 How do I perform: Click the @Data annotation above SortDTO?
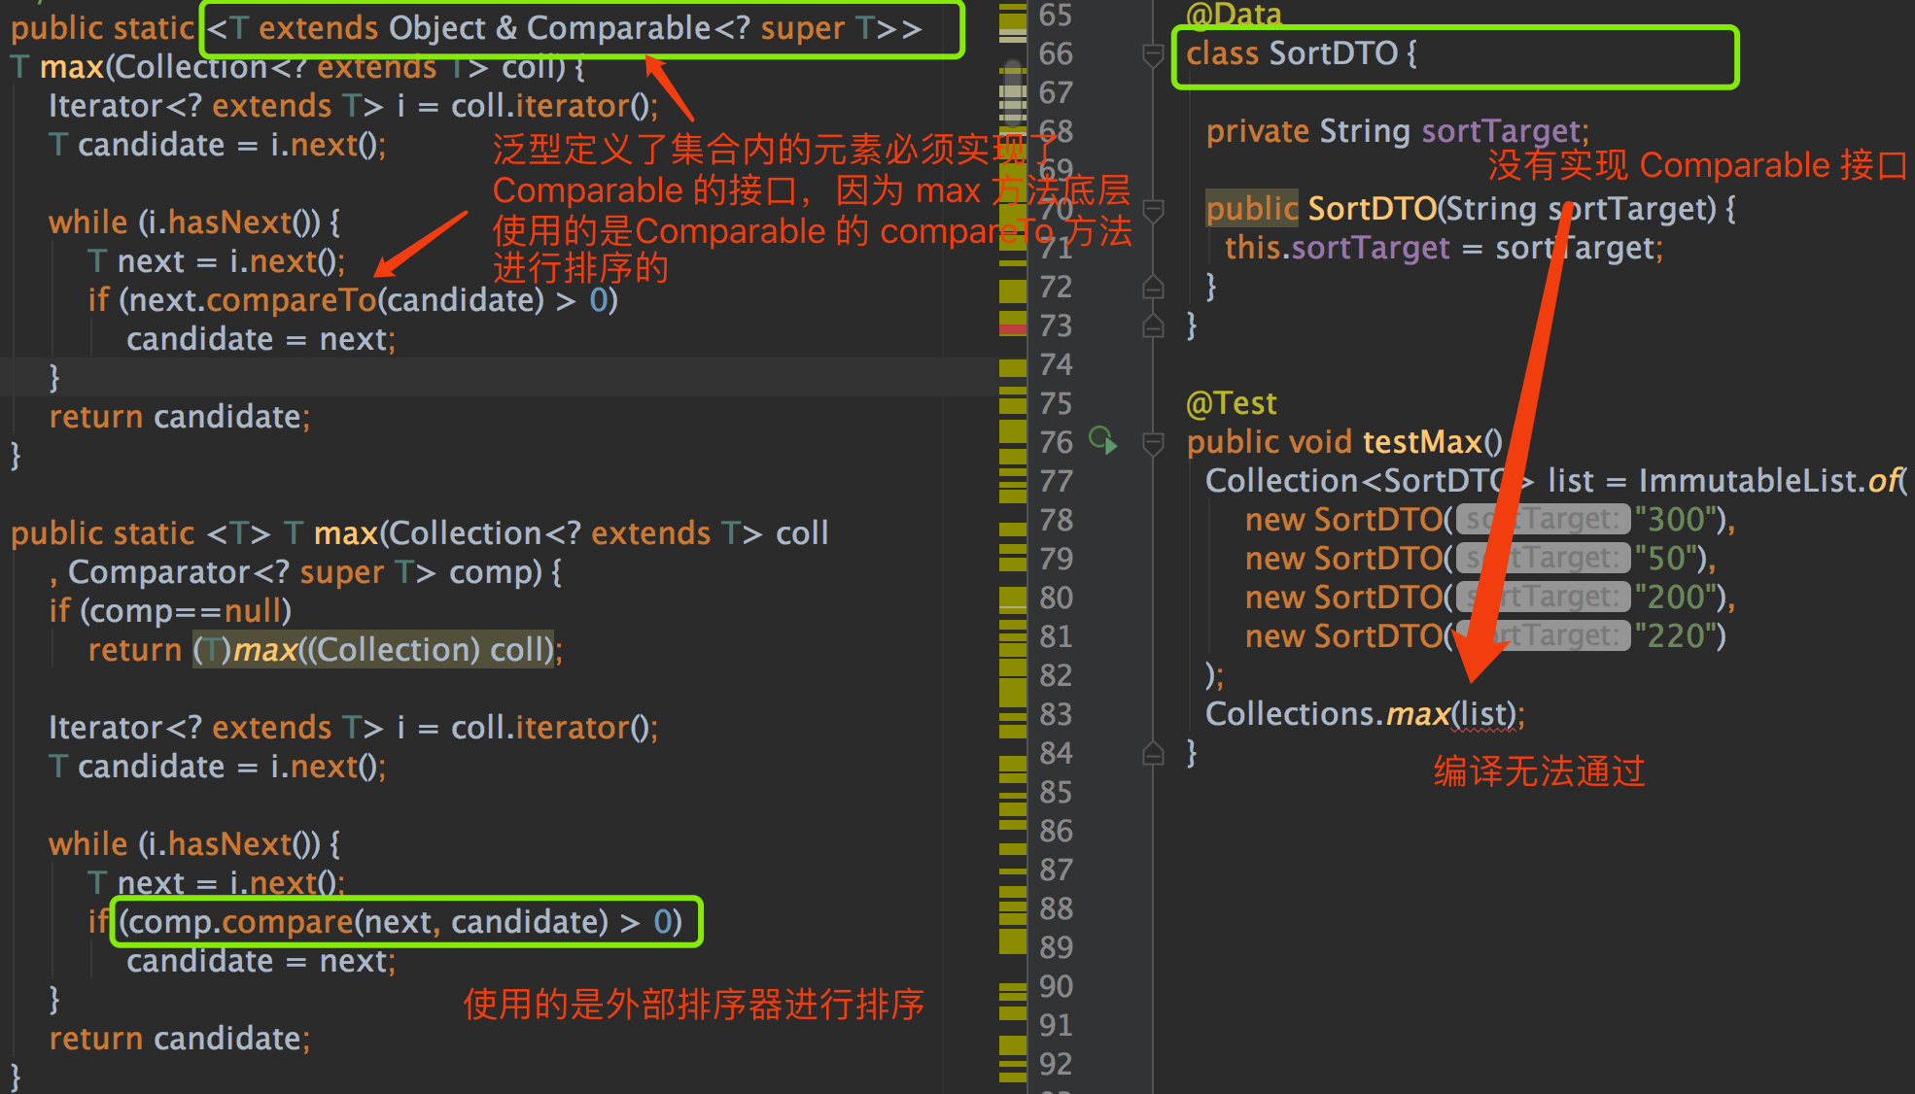pyautogui.click(x=1233, y=15)
